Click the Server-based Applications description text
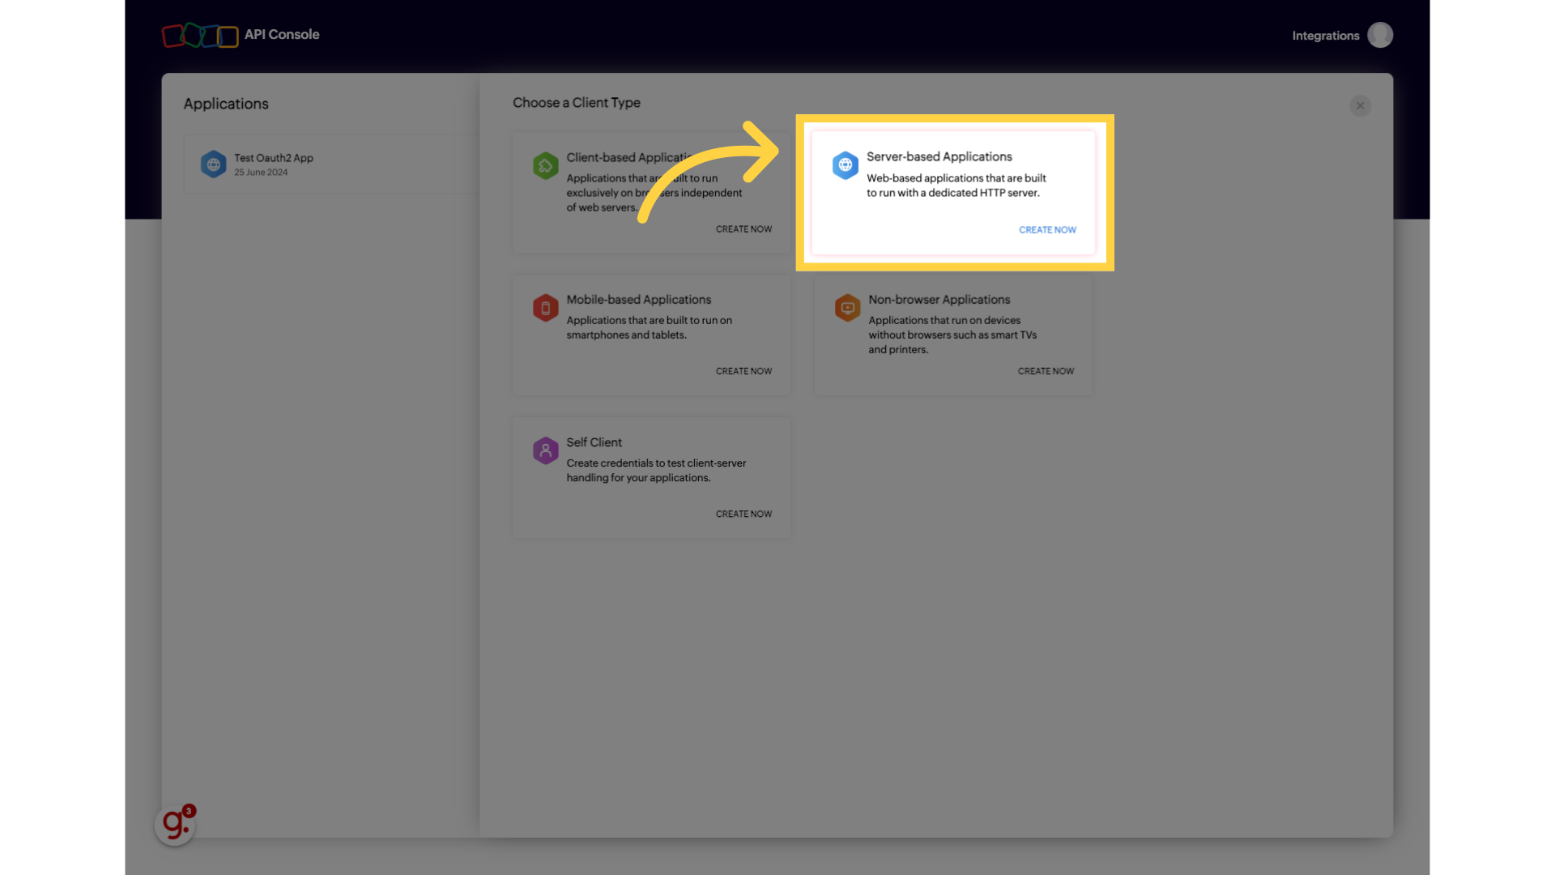Viewport: 1555px width, 875px height. click(x=956, y=186)
